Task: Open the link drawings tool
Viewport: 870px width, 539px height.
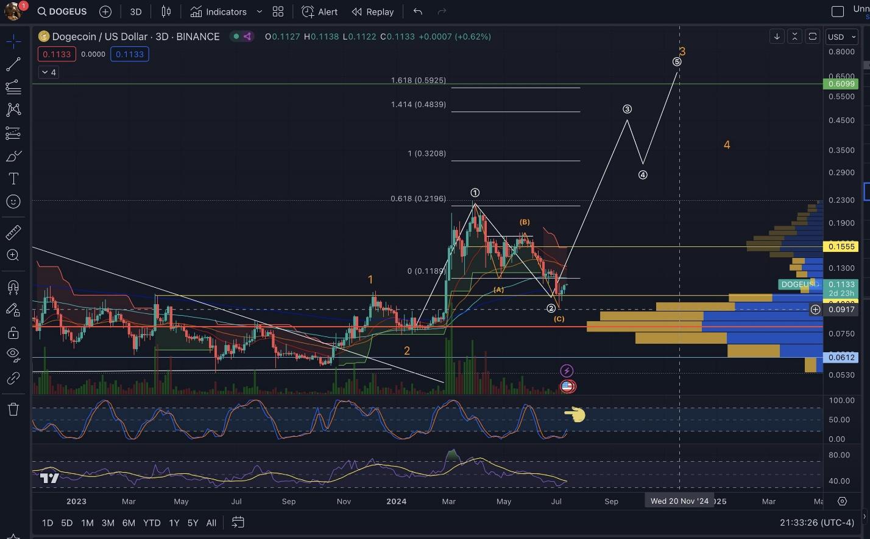Action: (13, 378)
